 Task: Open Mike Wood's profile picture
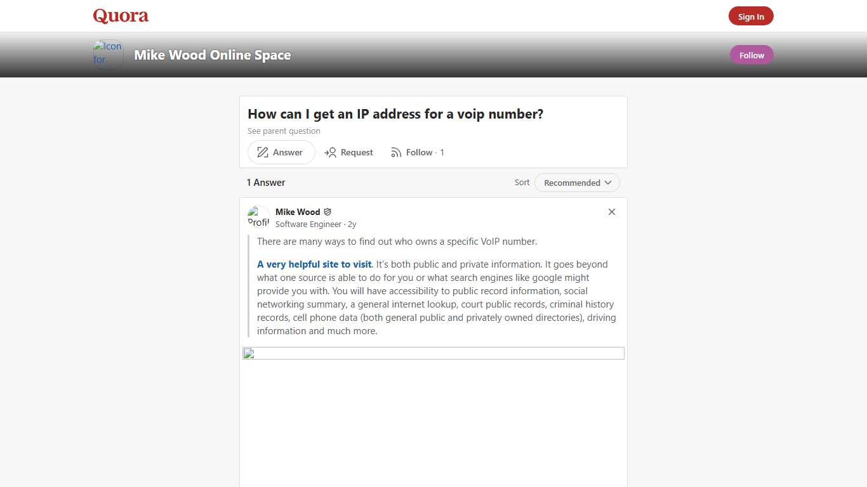[258, 216]
